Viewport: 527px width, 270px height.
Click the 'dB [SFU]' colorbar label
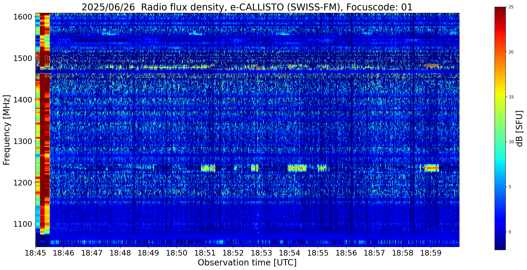click(519, 129)
